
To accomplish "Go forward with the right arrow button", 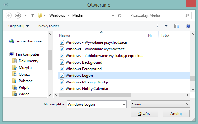I will [18, 15].
